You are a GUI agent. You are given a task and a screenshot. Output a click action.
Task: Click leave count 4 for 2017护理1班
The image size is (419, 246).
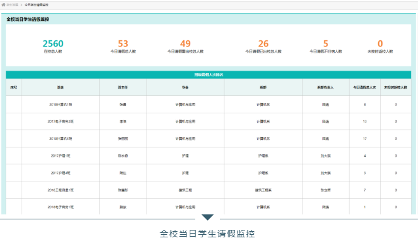point(364,156)
